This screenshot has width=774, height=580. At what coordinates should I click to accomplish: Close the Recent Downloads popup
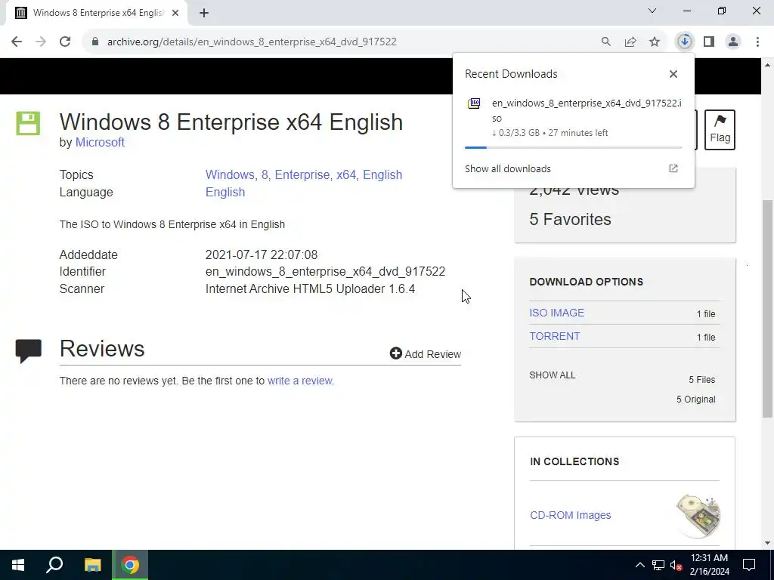coord(673,74)
